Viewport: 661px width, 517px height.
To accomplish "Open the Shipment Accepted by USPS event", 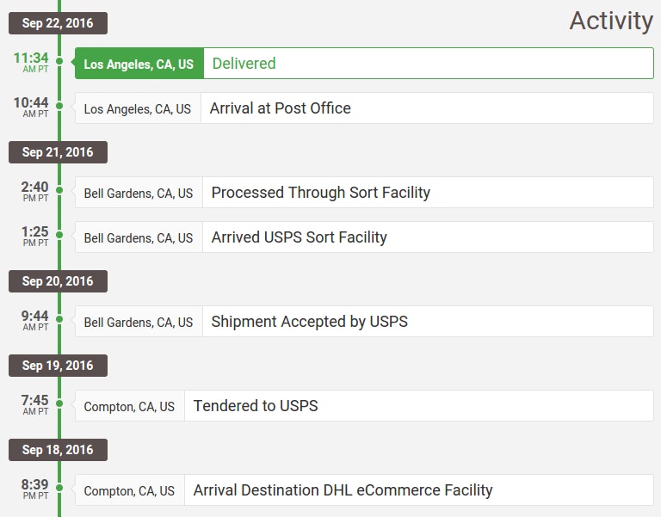I will coord(427,322).
